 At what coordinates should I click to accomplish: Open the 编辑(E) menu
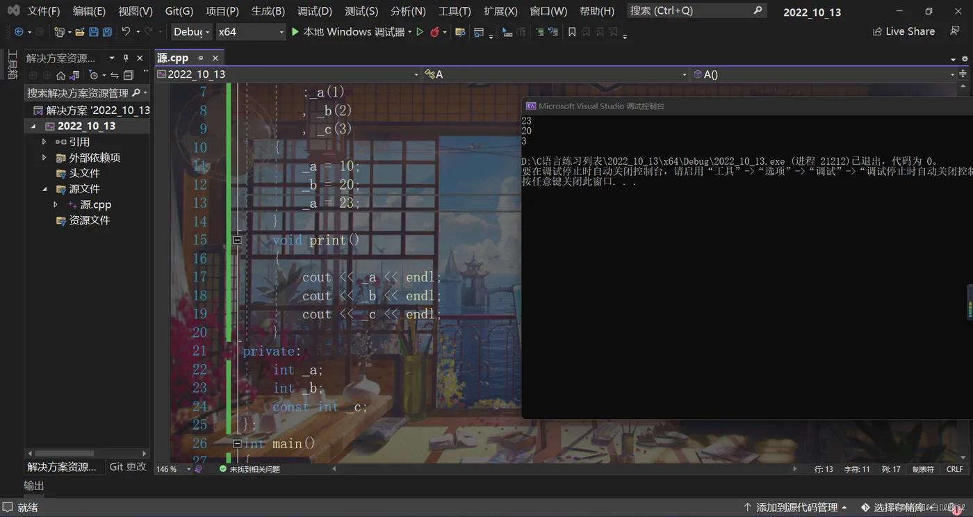[x=89, y=11]
